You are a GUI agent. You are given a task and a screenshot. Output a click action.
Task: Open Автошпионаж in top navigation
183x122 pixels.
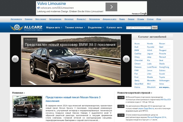55,19
